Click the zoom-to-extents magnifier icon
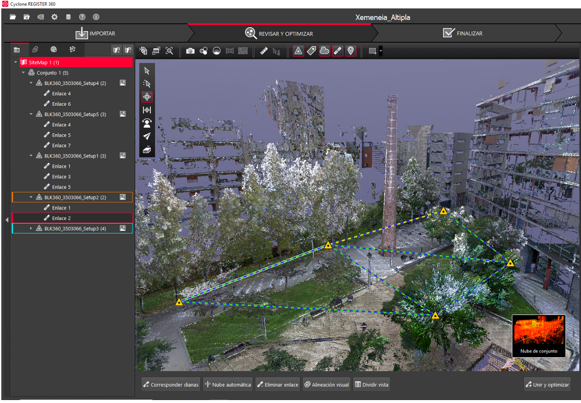 click(169, 51)
